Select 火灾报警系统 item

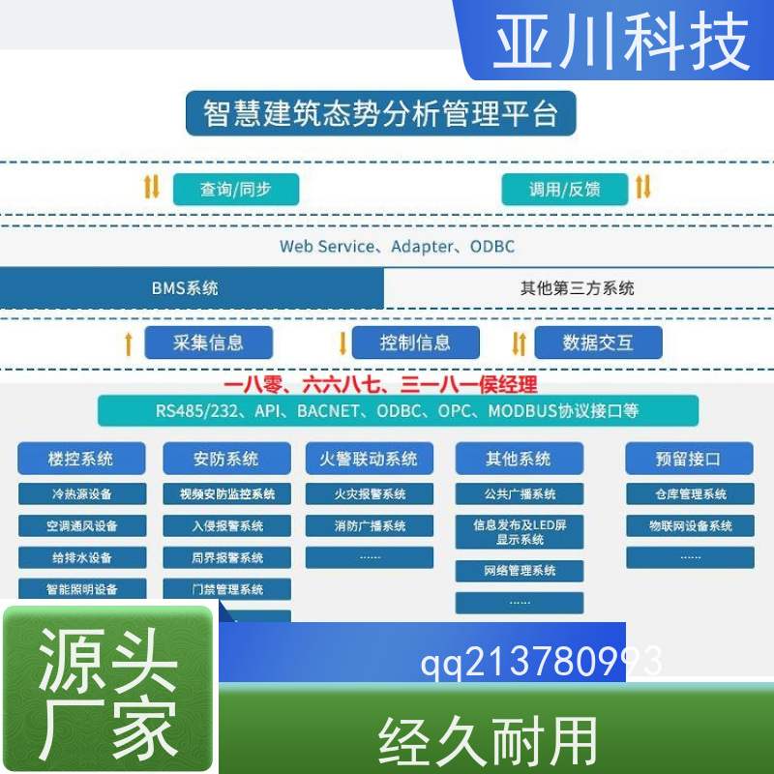point(370,493)
